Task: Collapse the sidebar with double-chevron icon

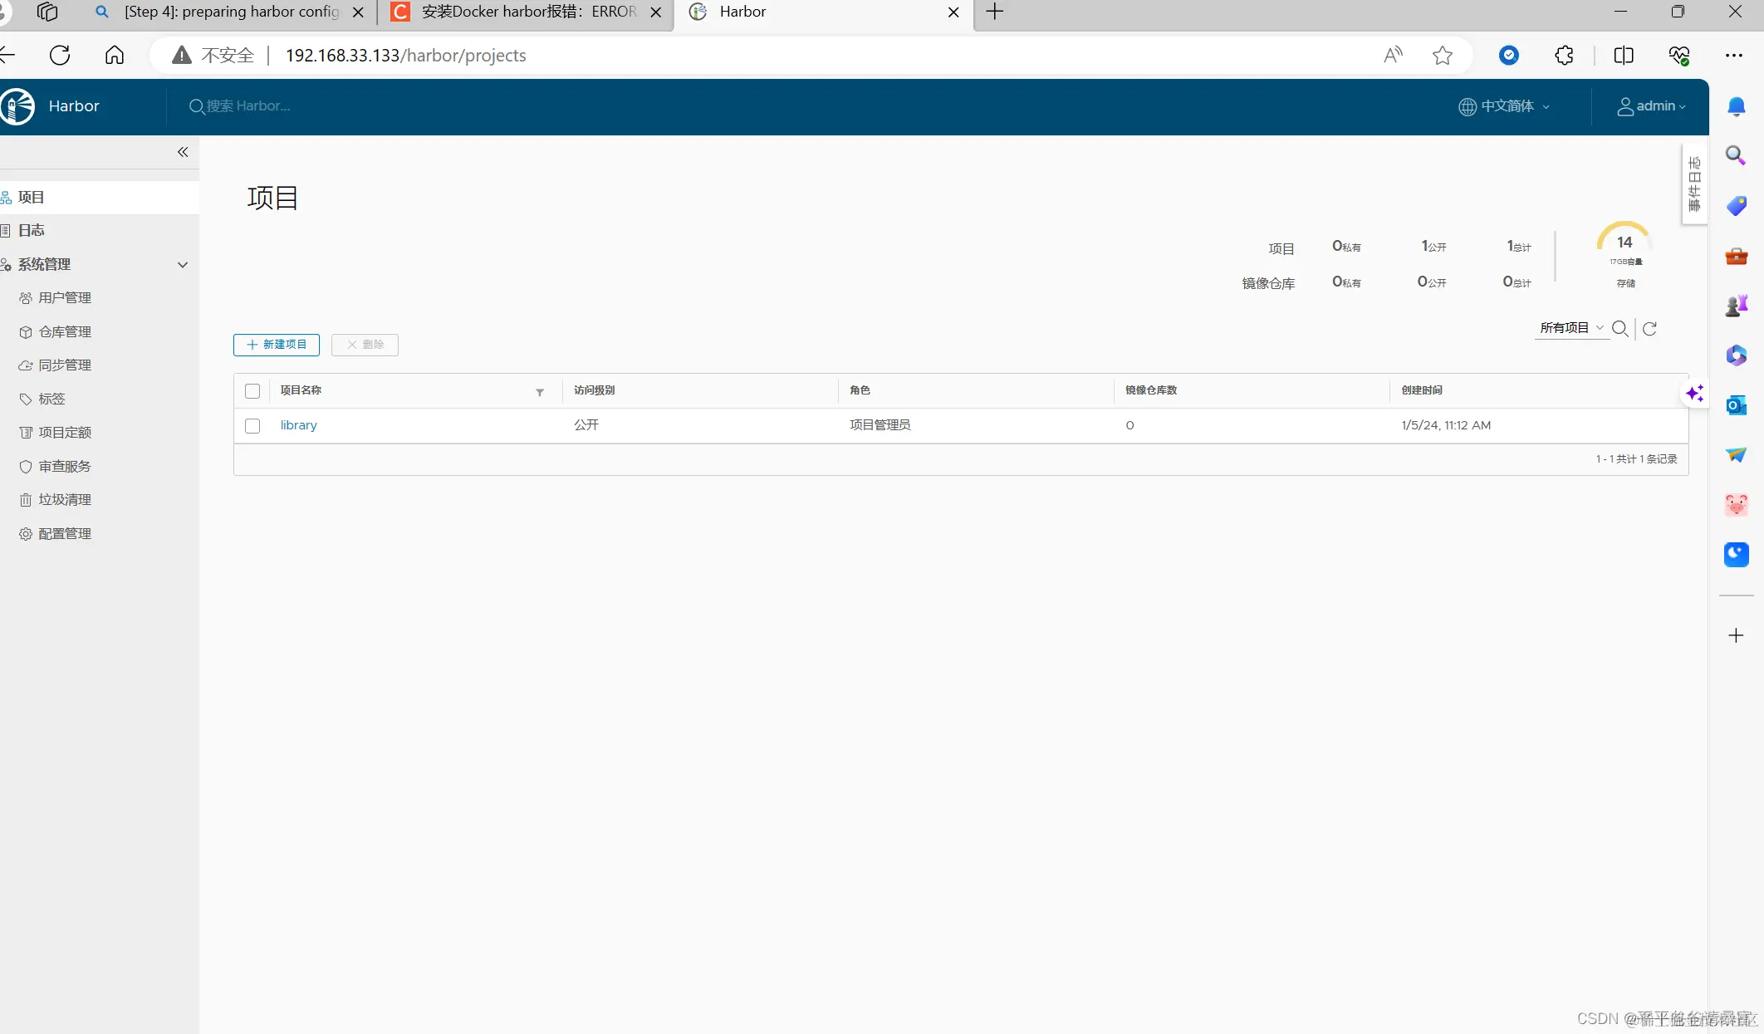Action: (x=183, y=152)
